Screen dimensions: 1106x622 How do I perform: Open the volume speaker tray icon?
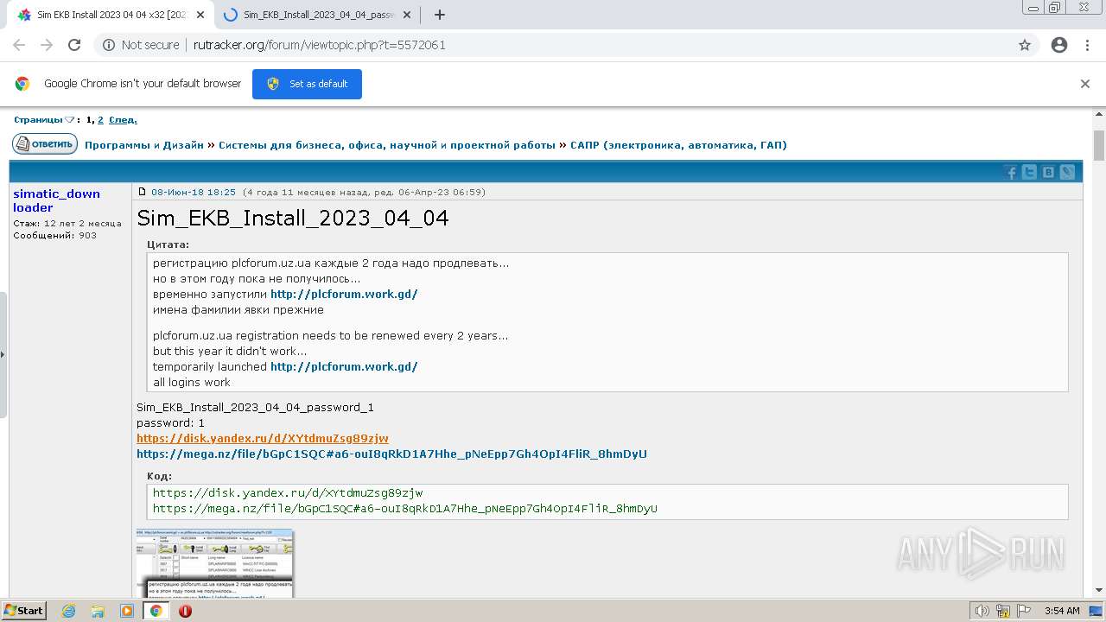tap(982, 611)
